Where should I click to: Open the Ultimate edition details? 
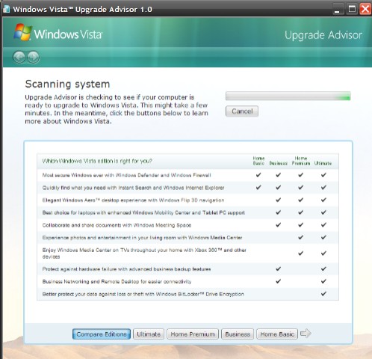click(149, 334)
